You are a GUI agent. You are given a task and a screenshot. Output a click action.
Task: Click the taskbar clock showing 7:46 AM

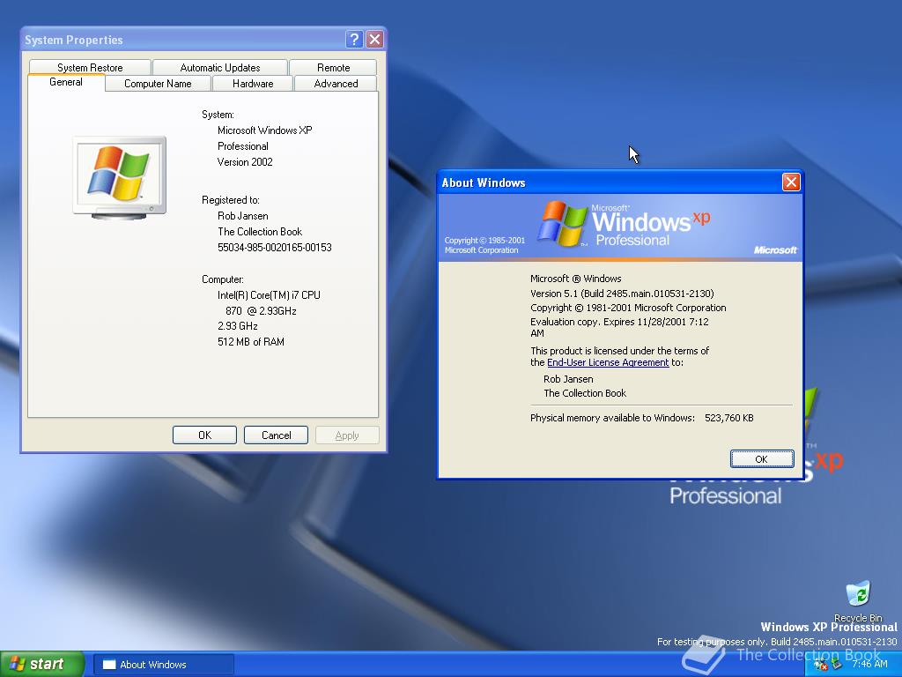pos(869,665)
